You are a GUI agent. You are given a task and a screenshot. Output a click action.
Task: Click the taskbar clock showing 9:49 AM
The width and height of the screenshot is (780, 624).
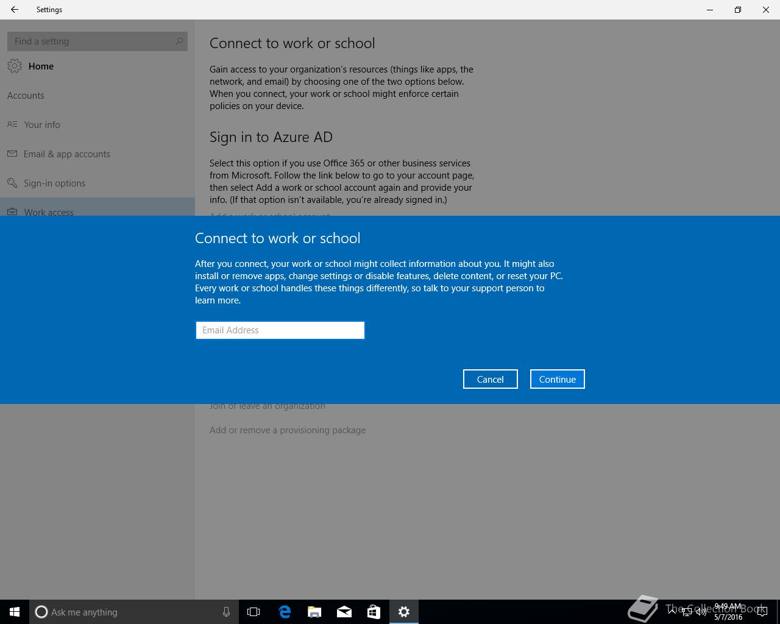pos(728,612)
